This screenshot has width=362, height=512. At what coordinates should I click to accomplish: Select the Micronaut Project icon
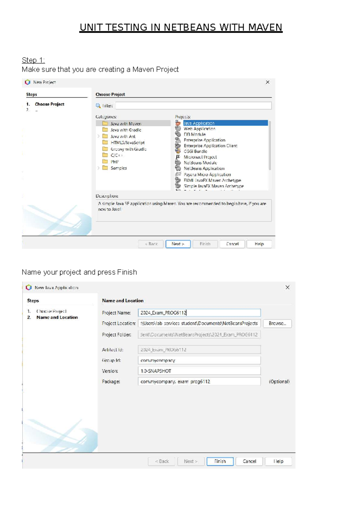(178, 157)
